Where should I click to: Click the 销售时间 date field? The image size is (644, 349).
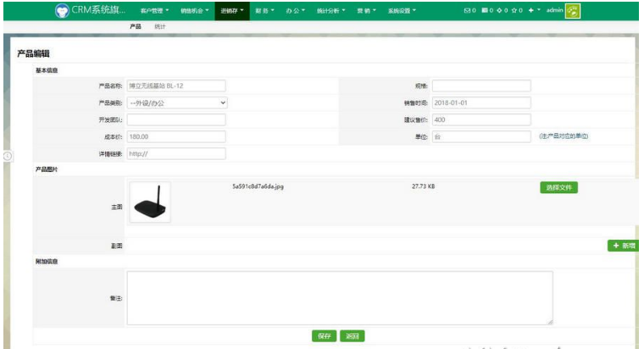click(481, 102)
